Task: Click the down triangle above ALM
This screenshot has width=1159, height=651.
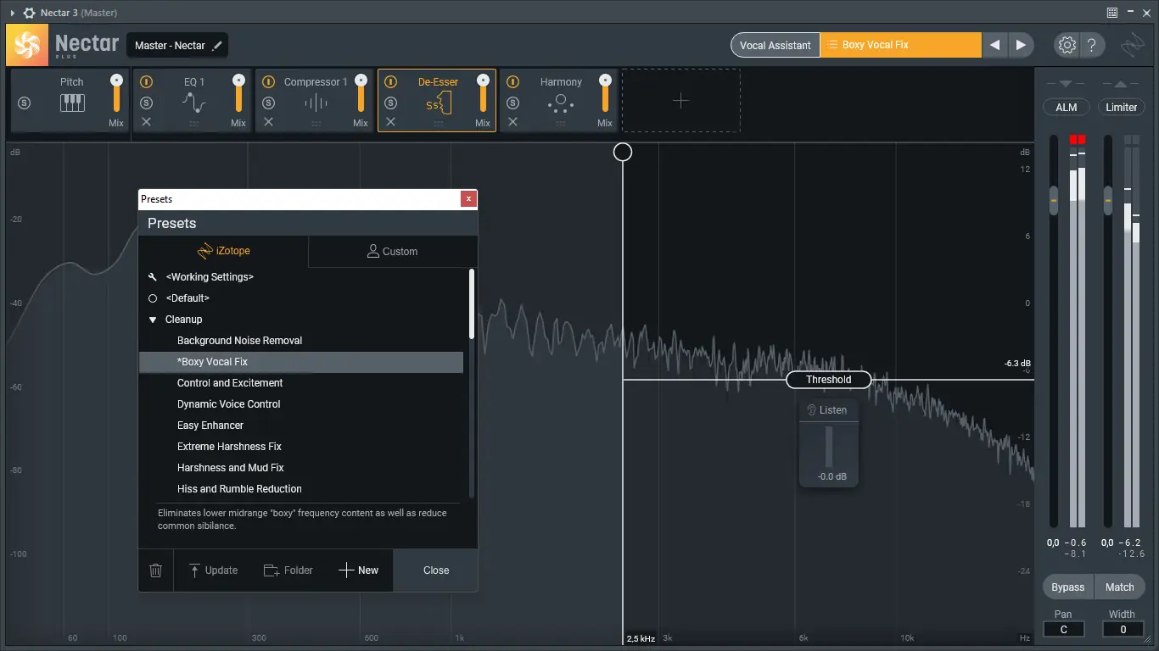Action: pos(1066,84)
